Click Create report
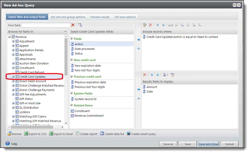 point(86,134)
